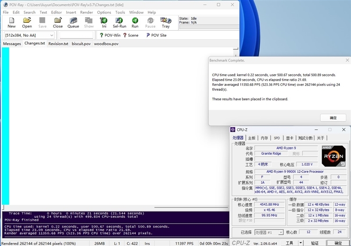Switch to the Messages tab
The width and height of the screenshot is (351, 246).
pyautogui.click(x=12, y=44)
